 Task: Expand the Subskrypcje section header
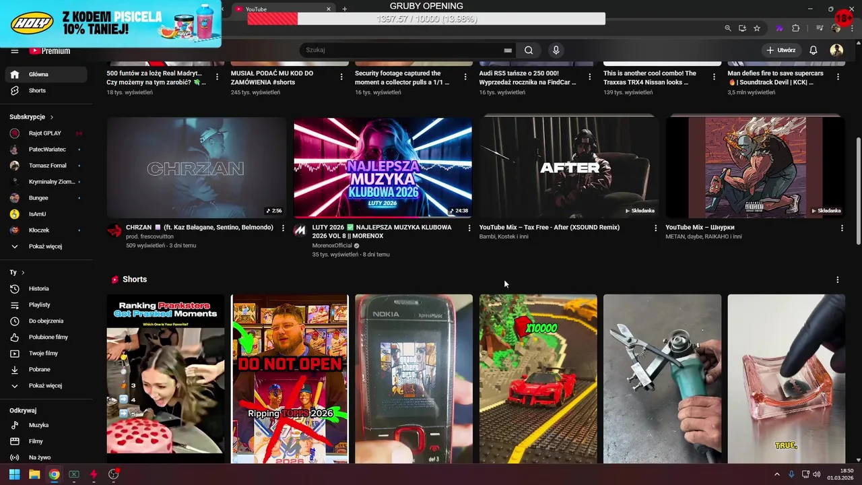(32, 117)
